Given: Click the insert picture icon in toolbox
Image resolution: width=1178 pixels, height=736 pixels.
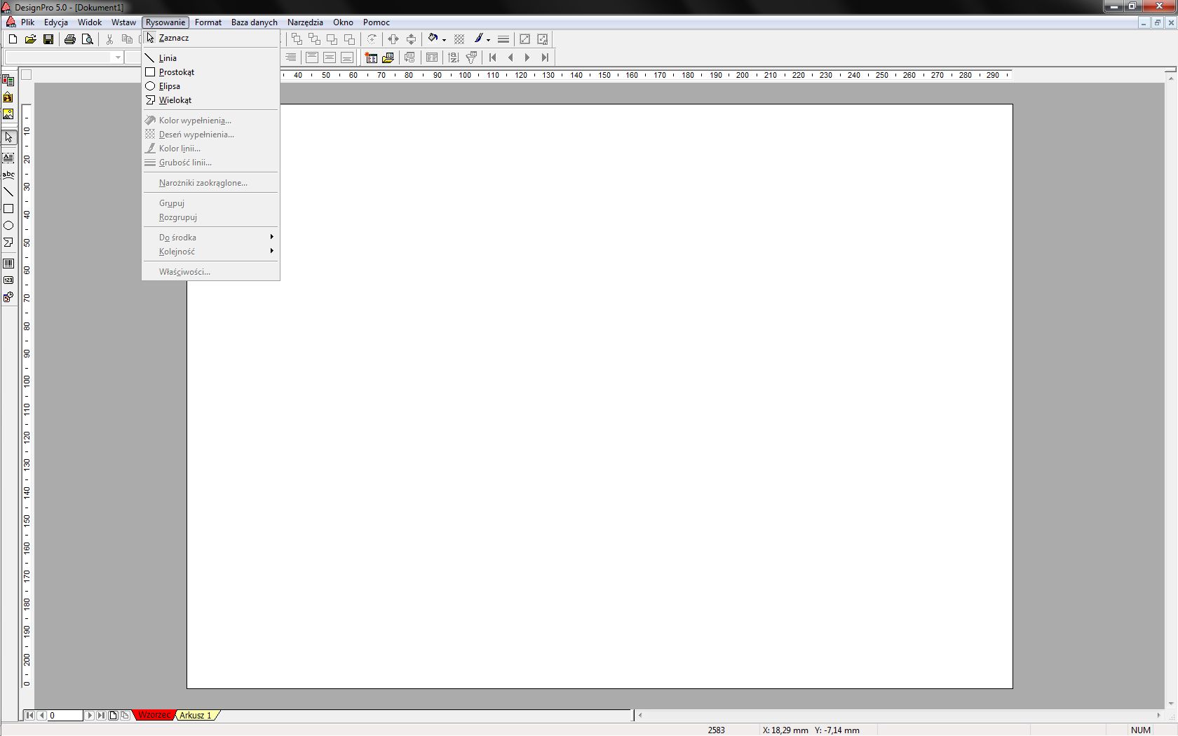Looking at the screenshot, I should (x=8, y=114).
